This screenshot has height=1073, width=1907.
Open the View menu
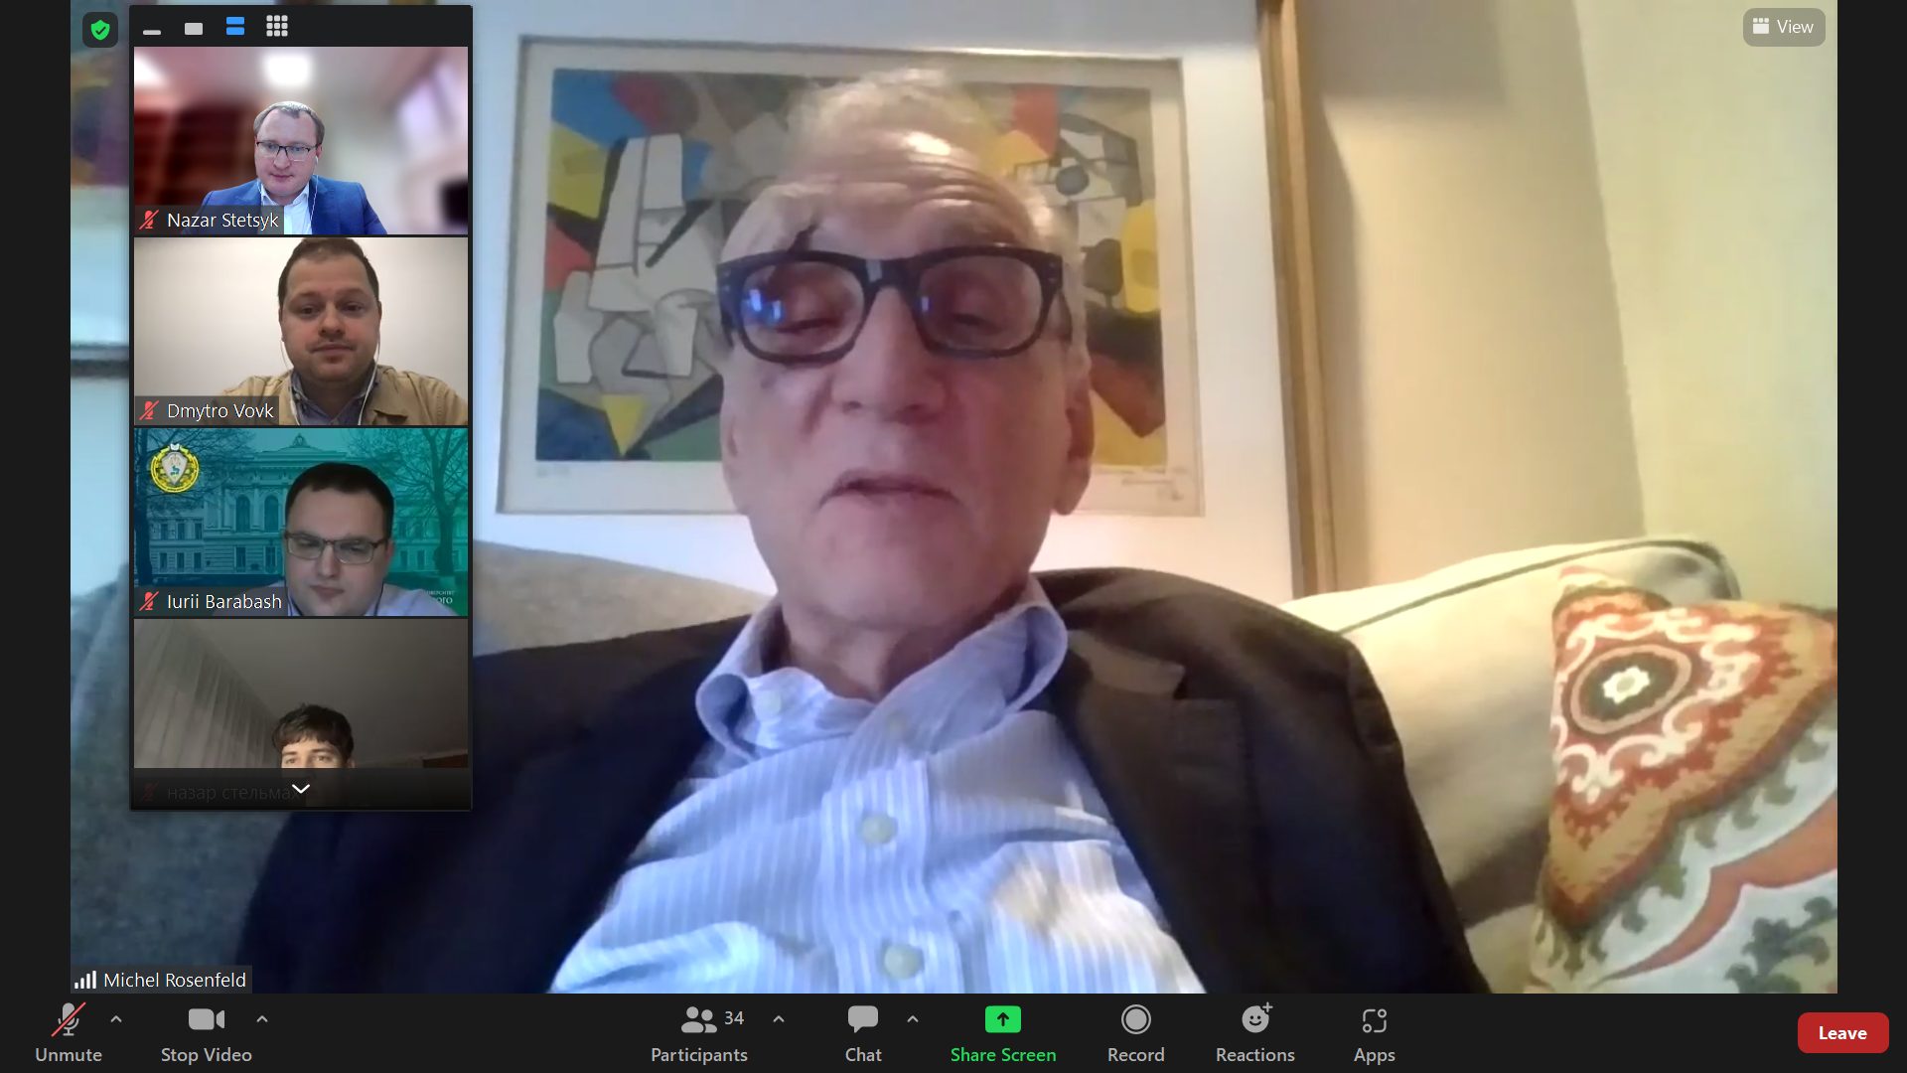(x=1783, y=27)
